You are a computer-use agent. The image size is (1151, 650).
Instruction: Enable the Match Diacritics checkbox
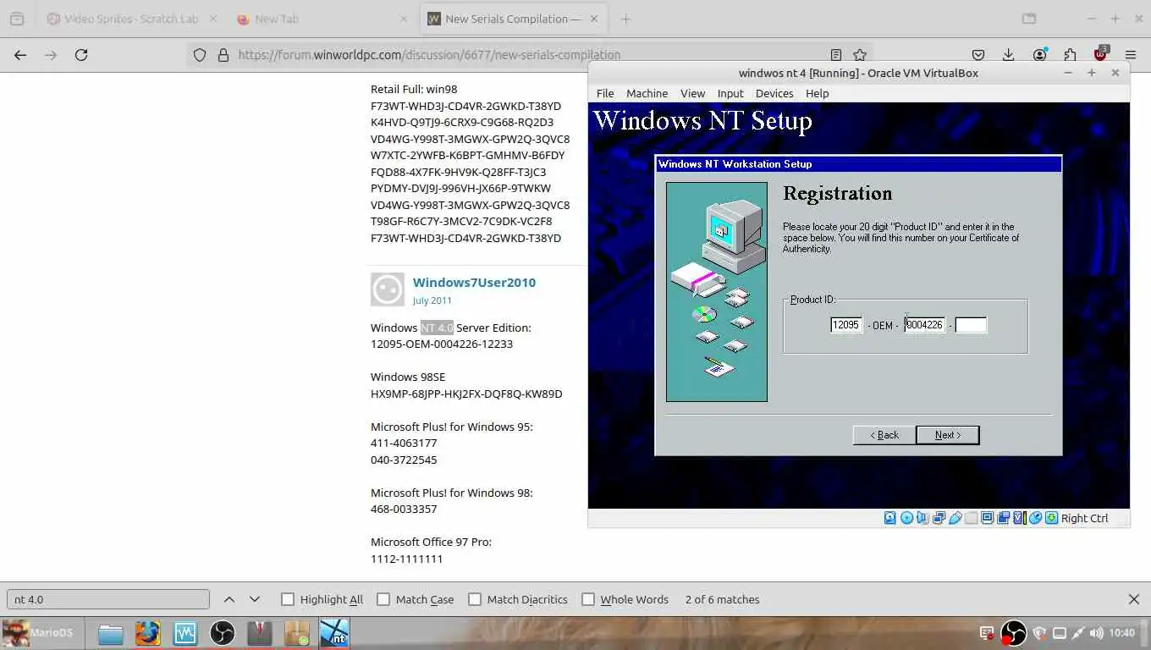coord(475,599)
